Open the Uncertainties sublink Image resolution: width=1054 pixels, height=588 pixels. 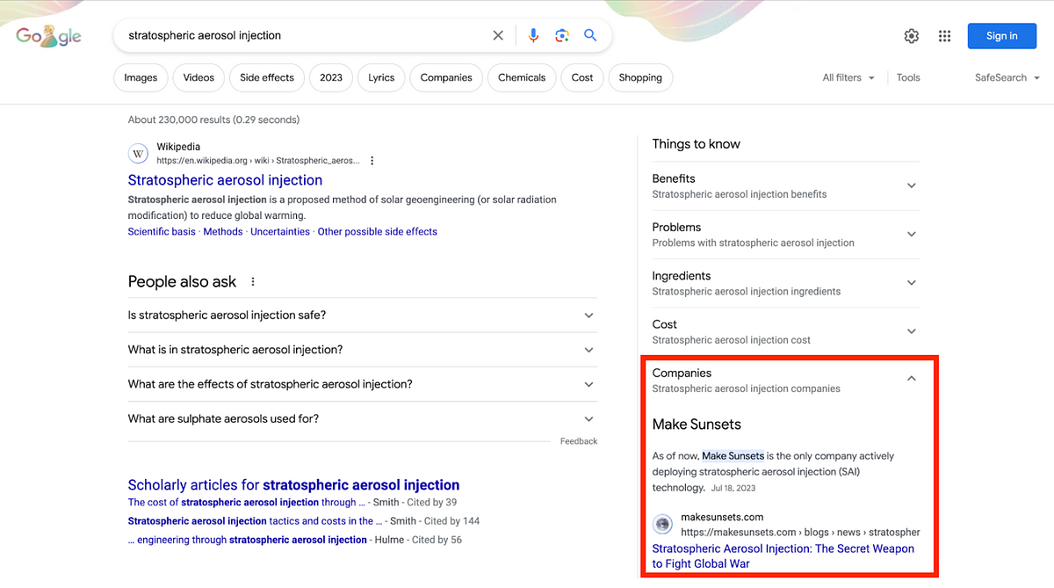pyautogui.click(x=280, y=232)
